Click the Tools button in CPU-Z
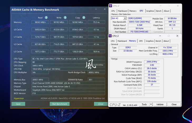Viewport: 192px width, 123px height. [x=144, y=104]
